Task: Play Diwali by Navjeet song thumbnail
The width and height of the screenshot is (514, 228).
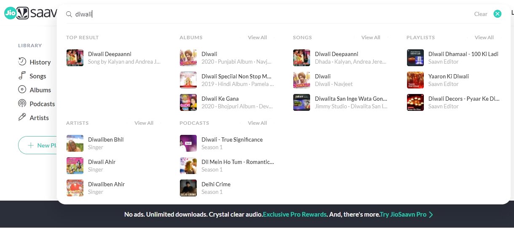Action: click(x=302, y=80)
